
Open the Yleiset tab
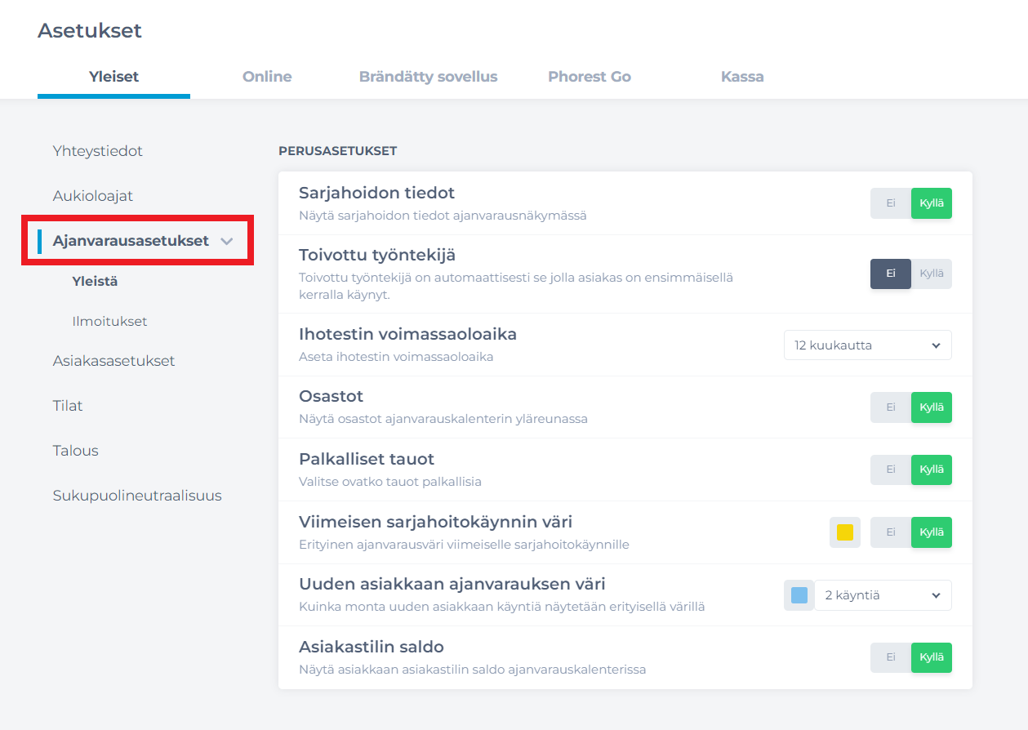click(x=113, y=77)
